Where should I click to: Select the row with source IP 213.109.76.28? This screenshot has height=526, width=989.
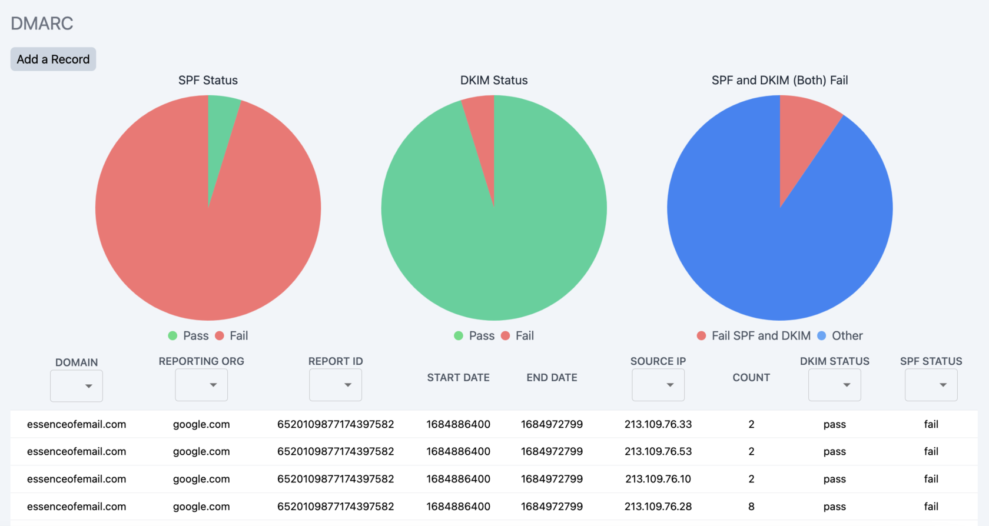click(x=658, y=507)
